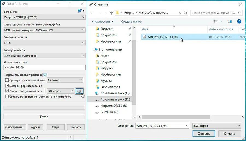Open the Журнал log in Rufus
Viewport: 246px width, 141px height.
[x=36, y=127]
